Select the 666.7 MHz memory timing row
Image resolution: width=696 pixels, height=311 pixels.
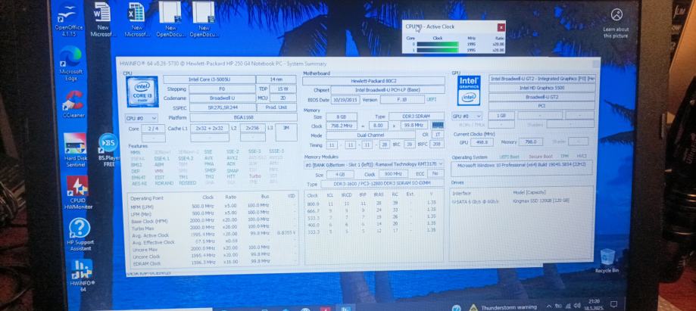point(372,210)
